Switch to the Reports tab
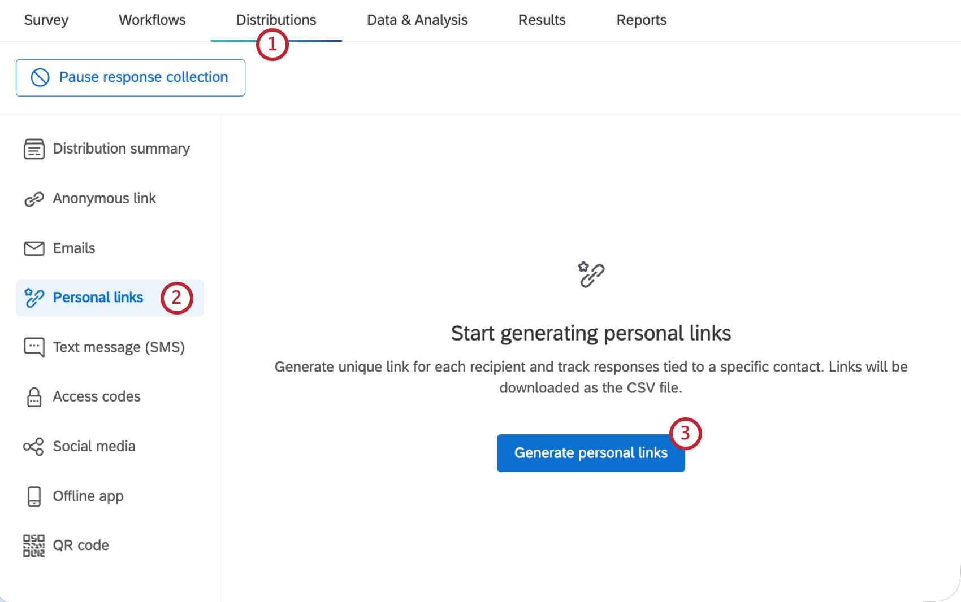This screenshot has width=961, height=602. click(642, 20)
